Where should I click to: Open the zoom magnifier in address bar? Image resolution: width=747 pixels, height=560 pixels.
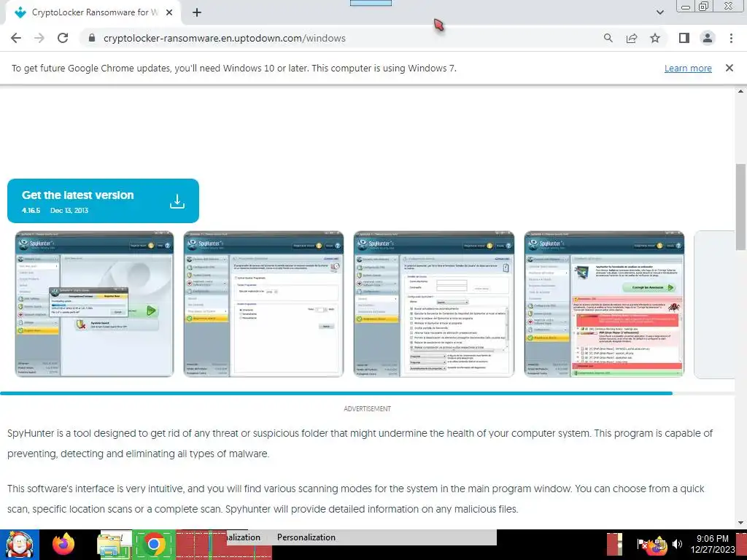coord(608,38)
